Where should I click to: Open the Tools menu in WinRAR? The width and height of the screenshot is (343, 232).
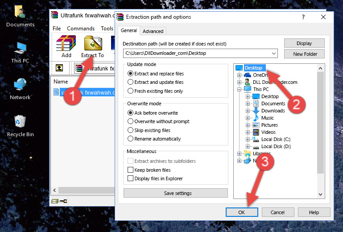107,29
